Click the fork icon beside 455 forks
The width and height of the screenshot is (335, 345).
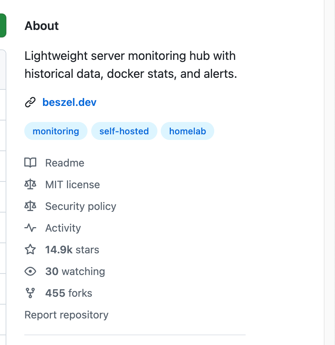(30, 293)
